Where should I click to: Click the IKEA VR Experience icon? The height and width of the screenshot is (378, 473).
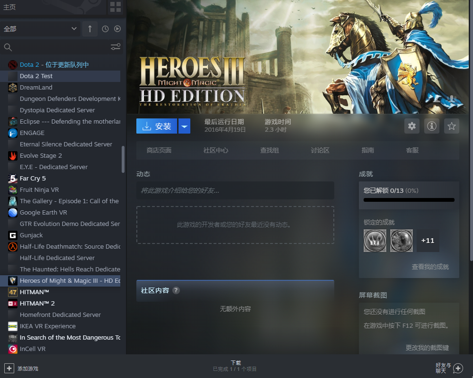click(13, 326)
